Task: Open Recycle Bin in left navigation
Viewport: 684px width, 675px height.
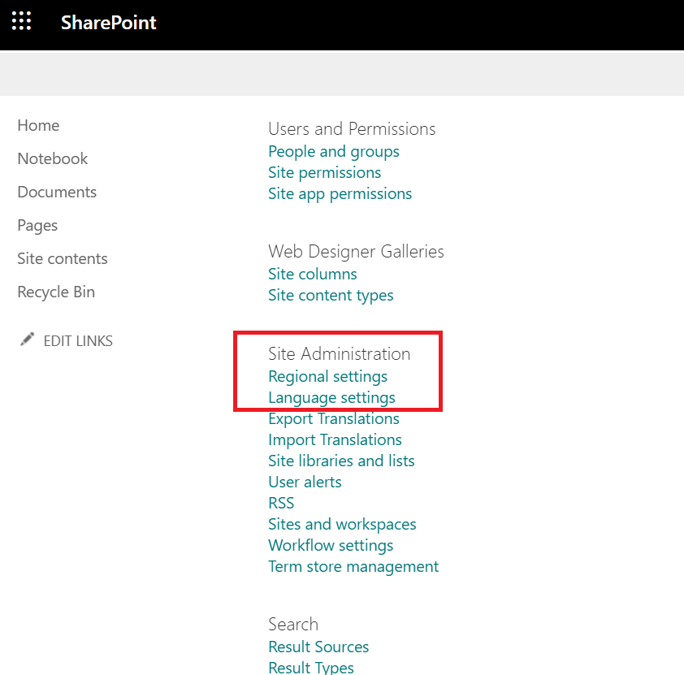Action: point(56,292)
